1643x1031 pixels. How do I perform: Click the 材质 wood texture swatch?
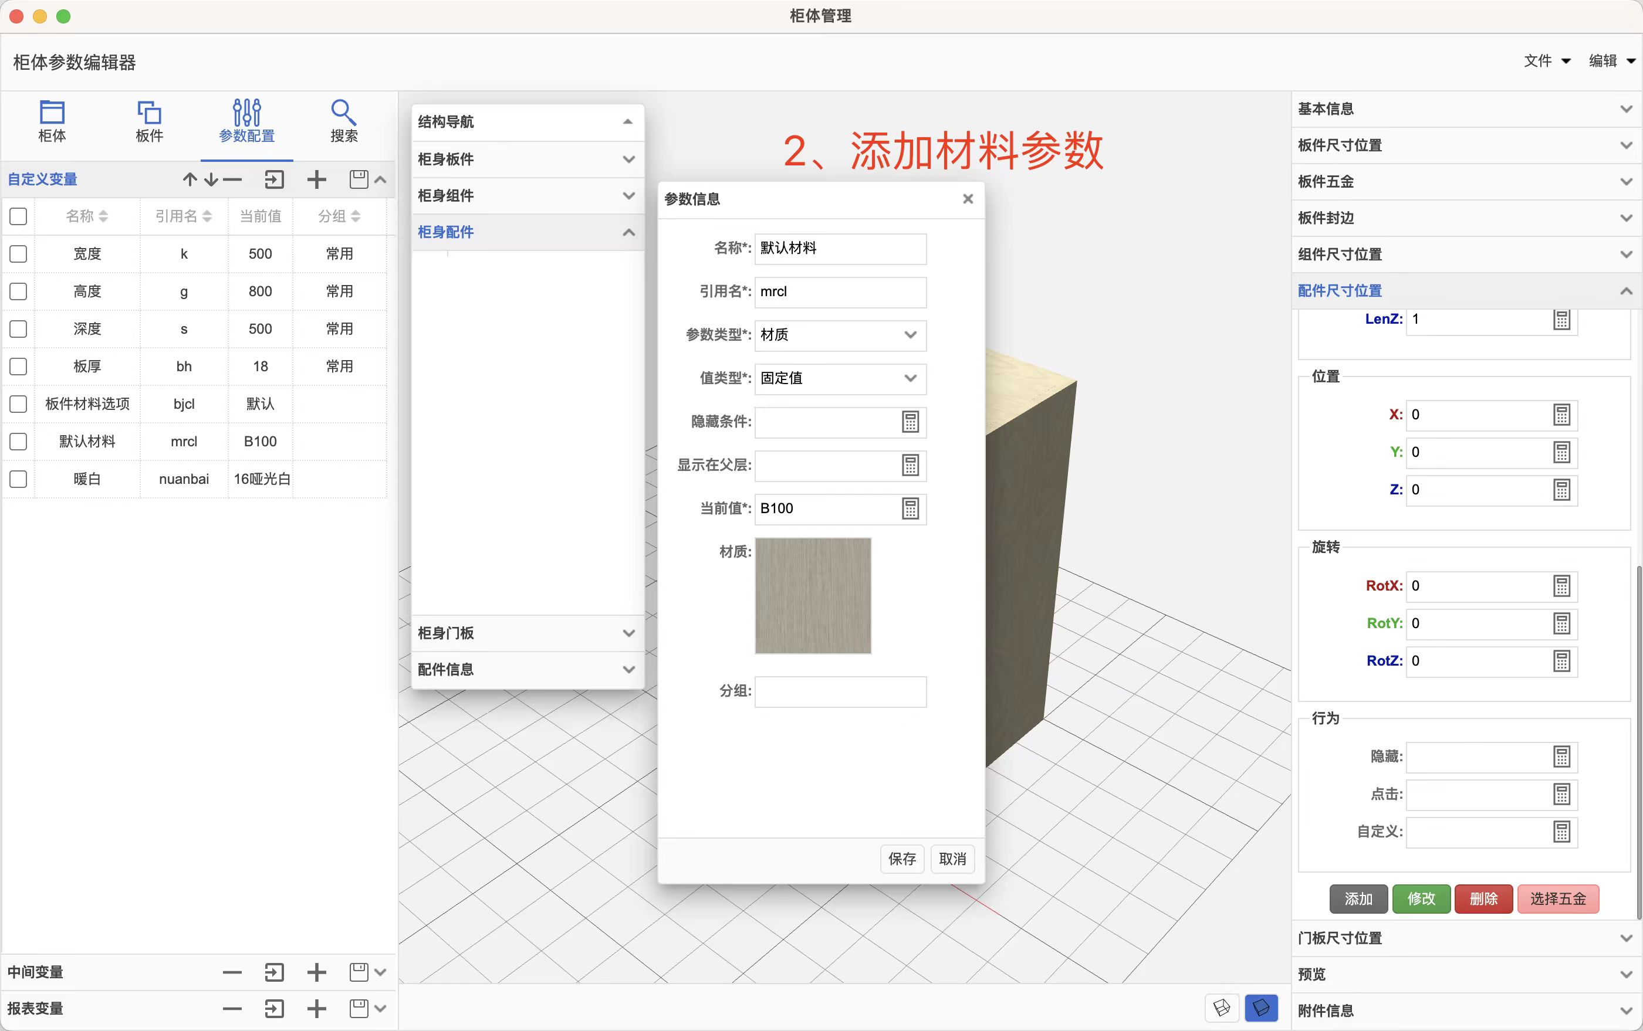pyautogui.click(x=813, y=595)
